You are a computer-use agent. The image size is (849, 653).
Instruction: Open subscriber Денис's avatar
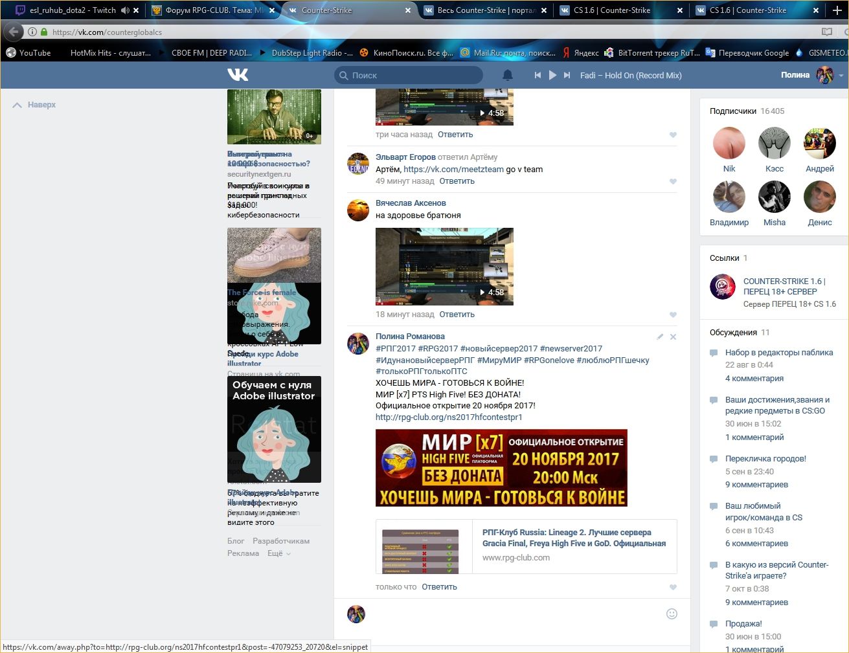(x=820, y=197)
